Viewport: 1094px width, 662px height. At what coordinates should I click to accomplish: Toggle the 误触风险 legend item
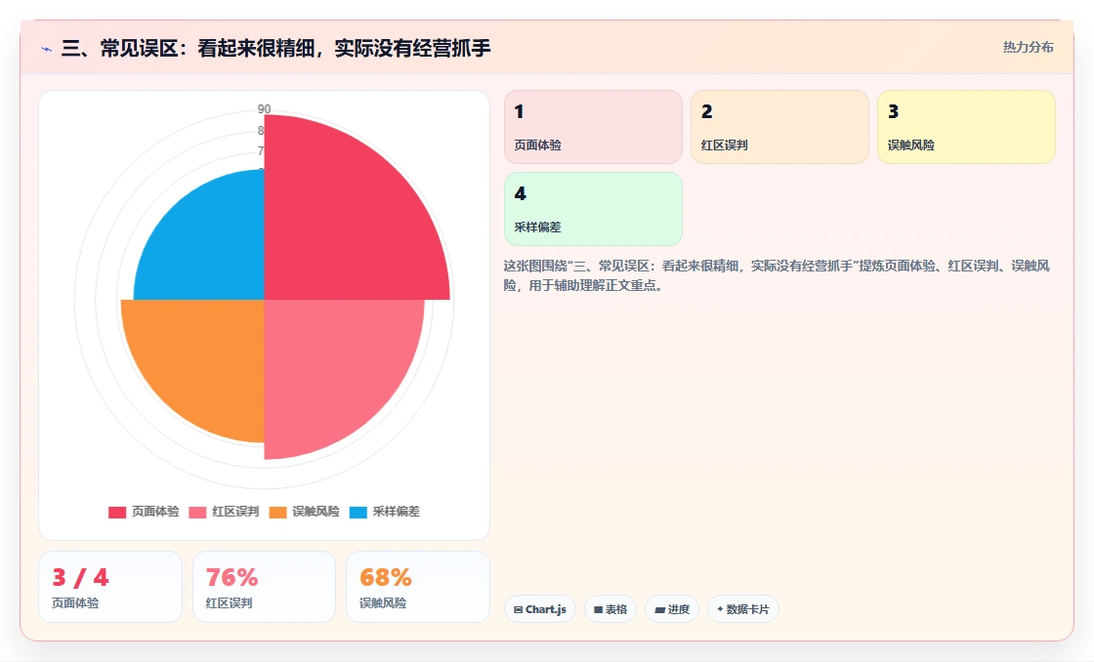pos(304,512)
